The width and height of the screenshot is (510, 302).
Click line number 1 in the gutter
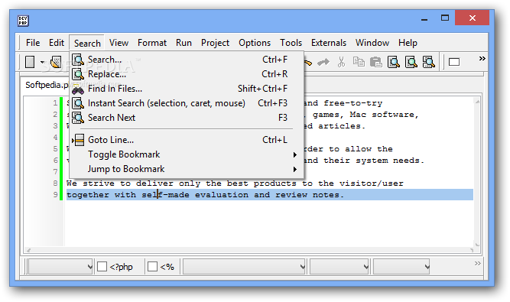coord(55,103)
